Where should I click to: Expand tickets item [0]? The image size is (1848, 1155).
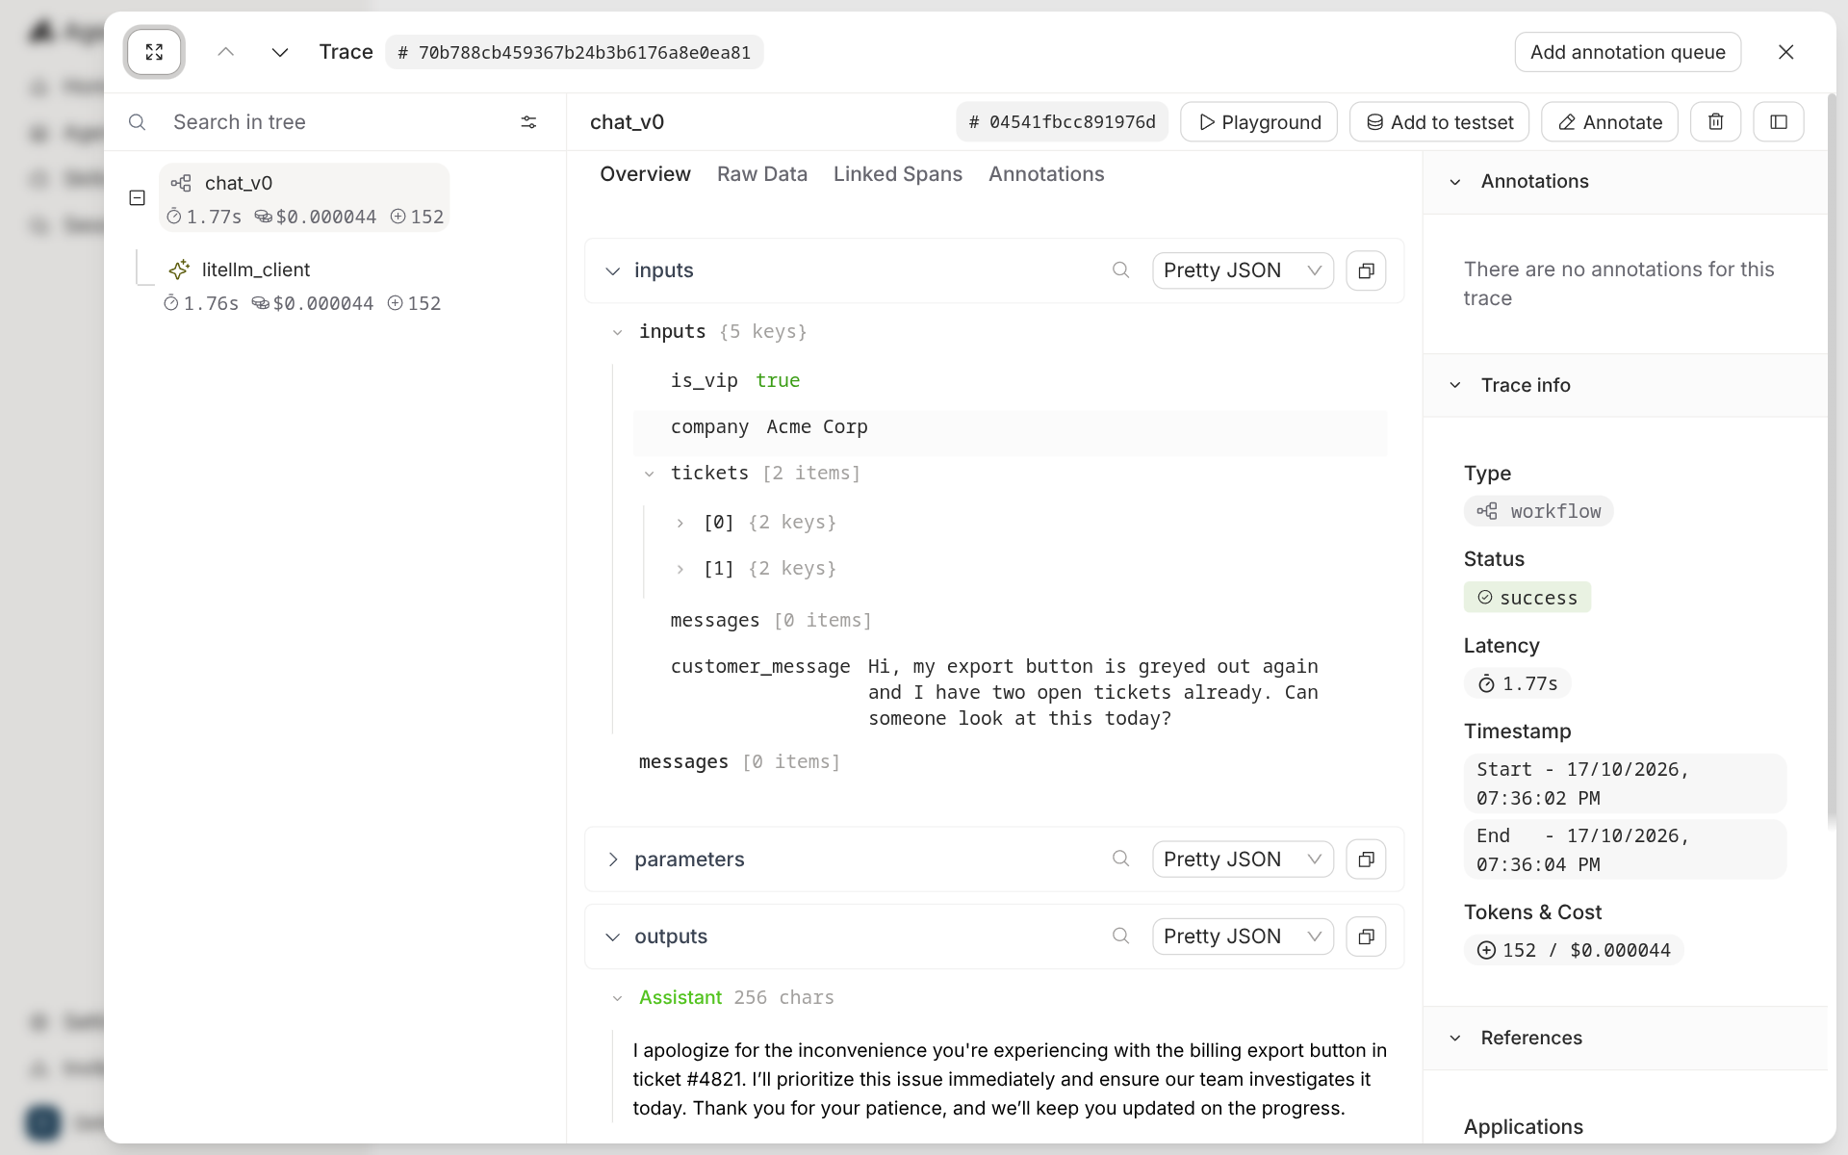[x=680, y=523]
